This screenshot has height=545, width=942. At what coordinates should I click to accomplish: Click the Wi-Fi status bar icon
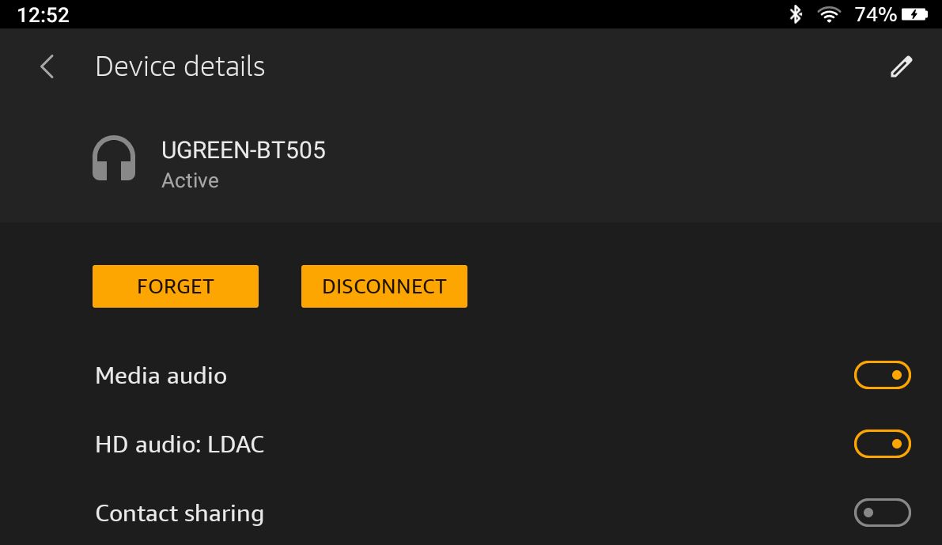pos(829,14)
